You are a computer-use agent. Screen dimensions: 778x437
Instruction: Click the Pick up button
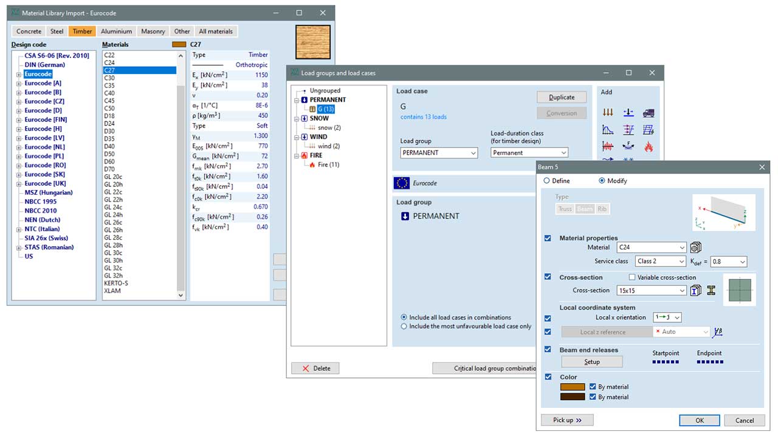coord(567,420)
